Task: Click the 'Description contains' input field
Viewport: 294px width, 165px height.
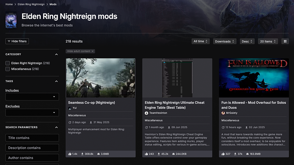Action: tap(32, 148)
